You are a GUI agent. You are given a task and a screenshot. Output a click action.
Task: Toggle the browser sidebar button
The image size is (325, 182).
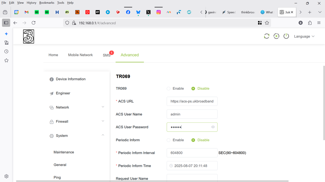point(6,23)
